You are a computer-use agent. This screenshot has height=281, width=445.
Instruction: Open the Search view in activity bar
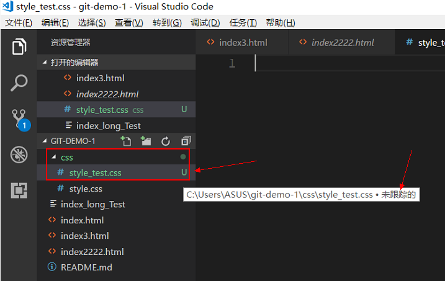coord(19,83)
